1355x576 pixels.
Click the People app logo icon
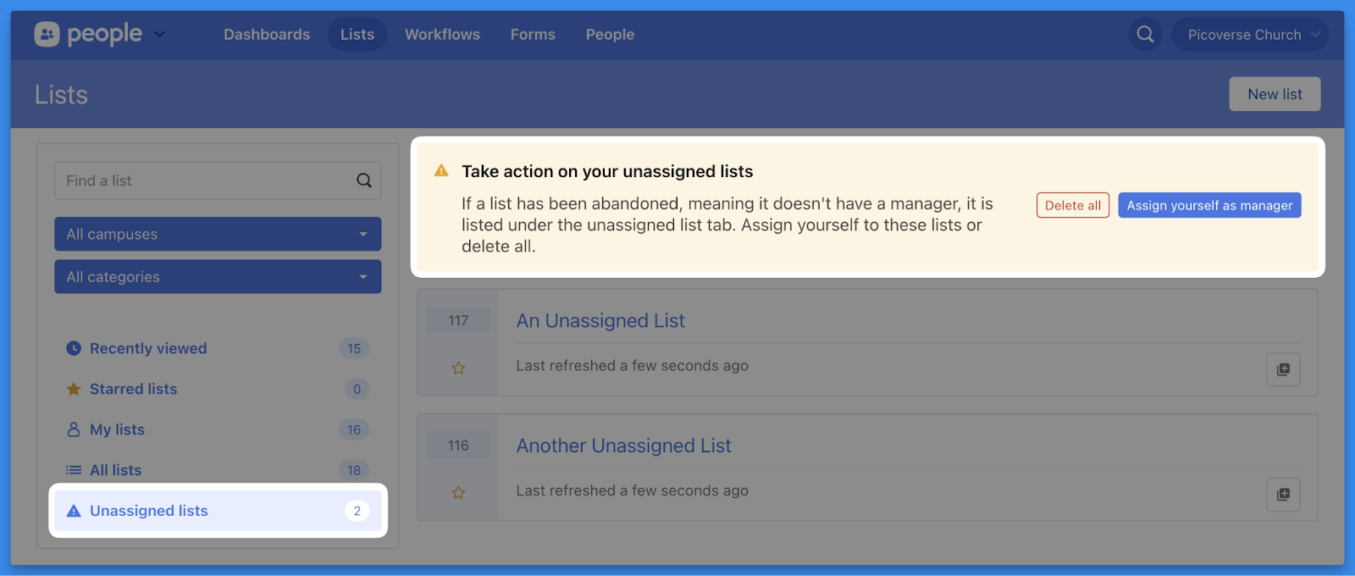click(x=47, y=34)
